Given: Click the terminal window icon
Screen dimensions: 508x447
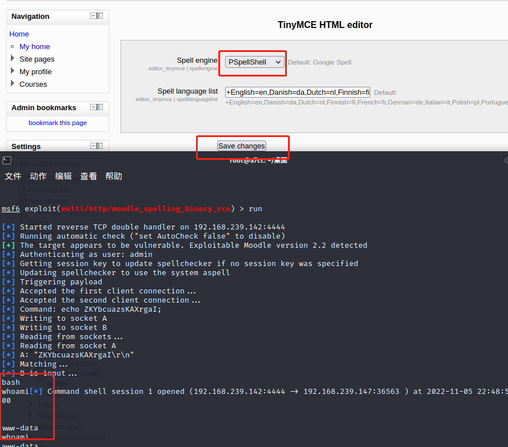Looking at the screenshot, I should click(7, 160).
